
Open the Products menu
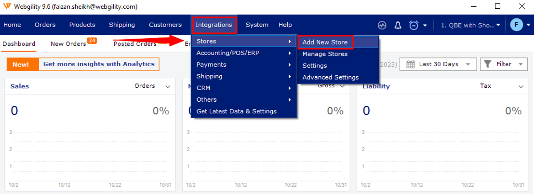(82, 25)
